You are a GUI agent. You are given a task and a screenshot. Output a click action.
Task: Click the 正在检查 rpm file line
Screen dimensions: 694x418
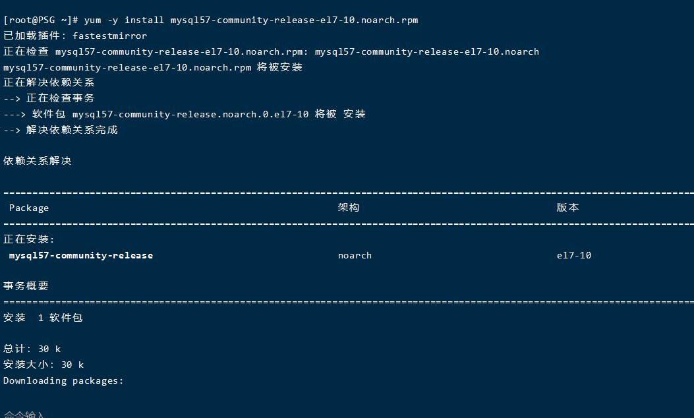click(x=271, y=52)
